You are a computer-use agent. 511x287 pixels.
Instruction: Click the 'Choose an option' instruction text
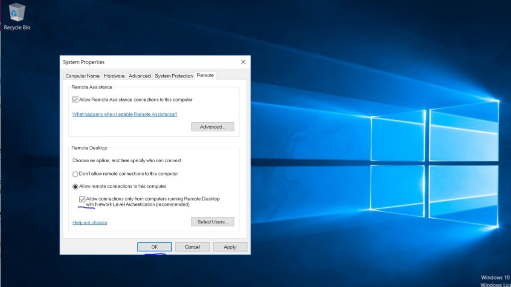[x=127, y=160]
